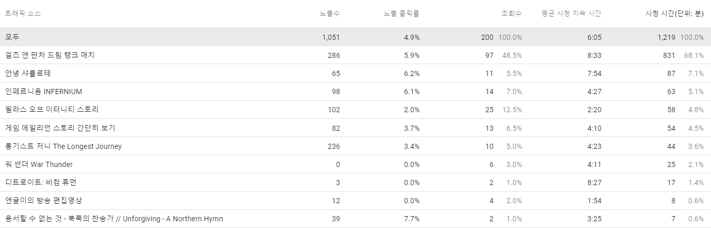Select the 모두 summary row
The image size is (711, 228).
[12, 37]
